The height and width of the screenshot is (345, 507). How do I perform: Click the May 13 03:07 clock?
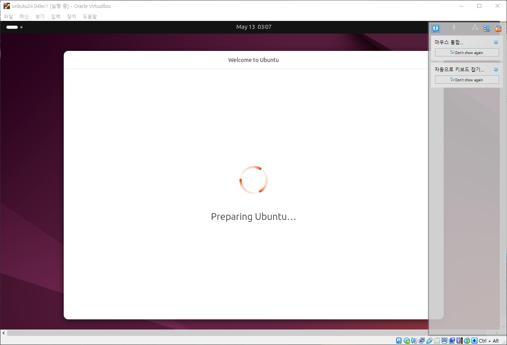click(254, 27)
